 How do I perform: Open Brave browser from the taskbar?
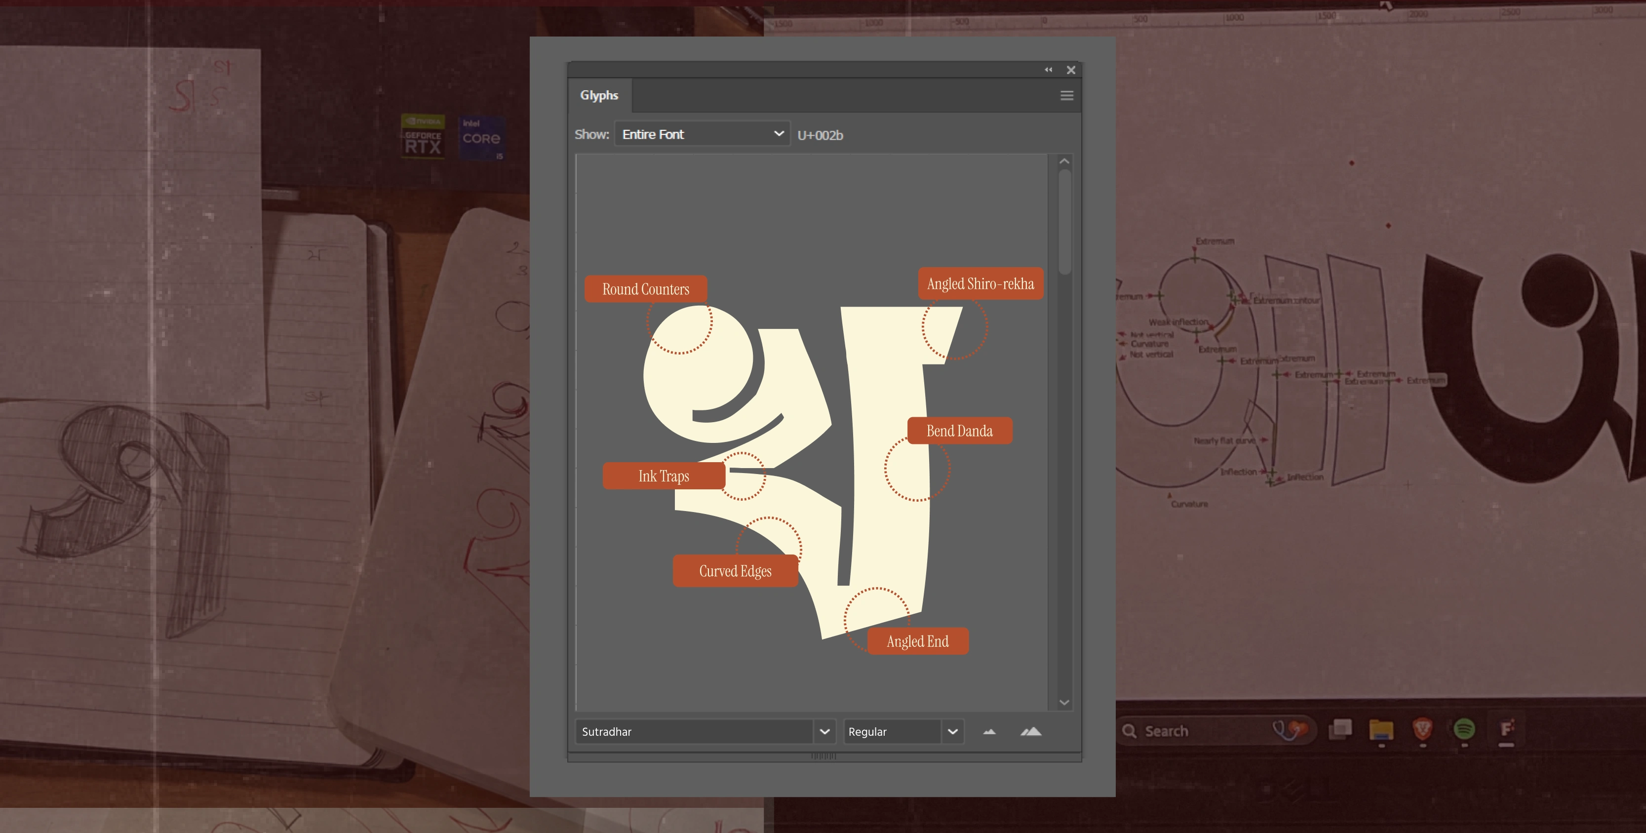1422,729
